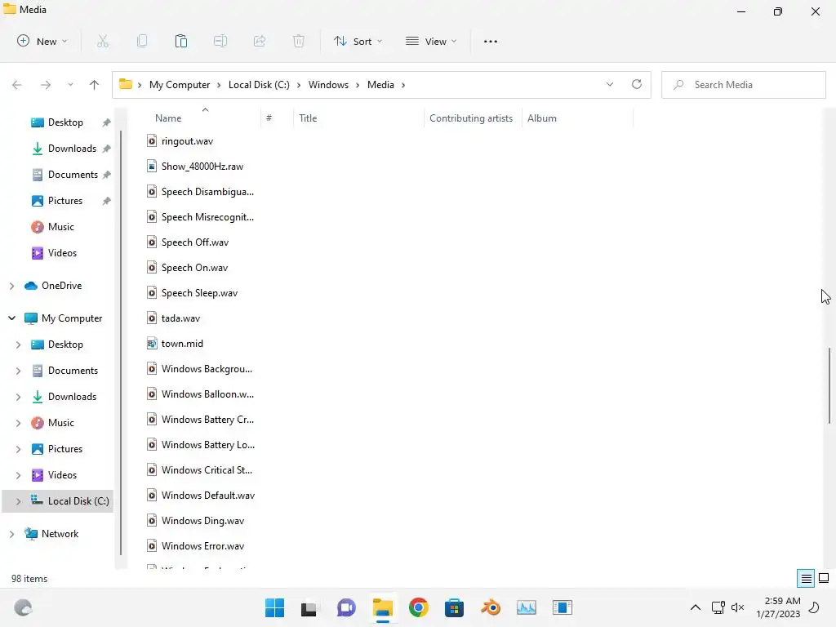Go back with the left arrow
Viewport: 836px width, 627px height.
click(x=17, y=85)
